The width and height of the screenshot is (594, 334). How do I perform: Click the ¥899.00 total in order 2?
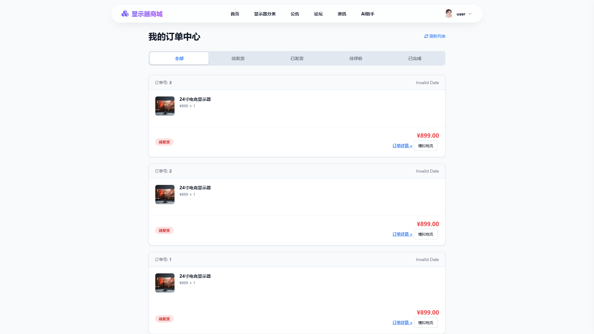pos(428,224)
